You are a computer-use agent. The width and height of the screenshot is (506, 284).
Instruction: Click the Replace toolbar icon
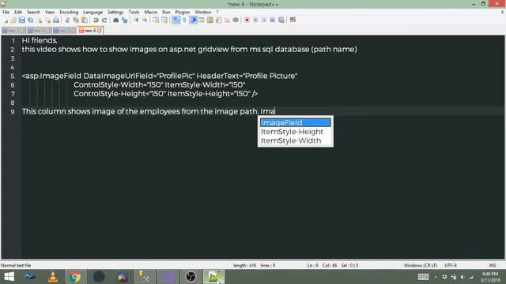(125, 21)
